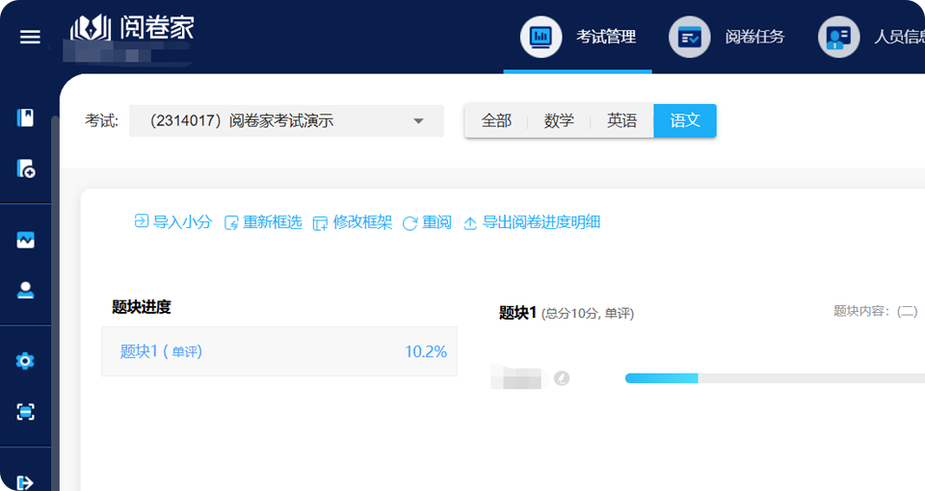Click the scan frame icon in sidebar
This screenshot has width=925, height=491.
tap(26, 412)
